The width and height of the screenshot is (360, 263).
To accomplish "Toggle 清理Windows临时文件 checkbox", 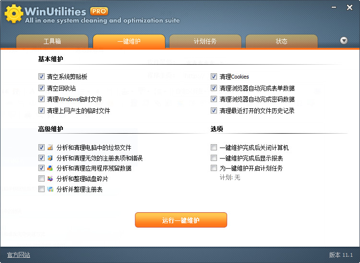I will click(41, 99).
